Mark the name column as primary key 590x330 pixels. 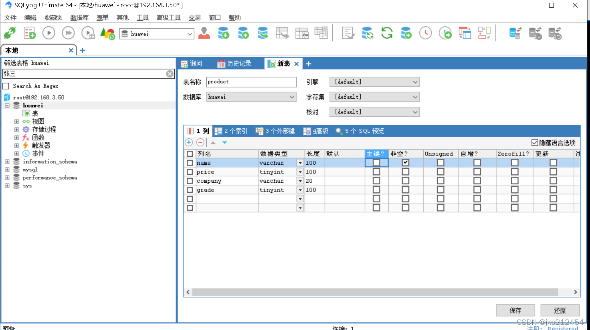376,162
